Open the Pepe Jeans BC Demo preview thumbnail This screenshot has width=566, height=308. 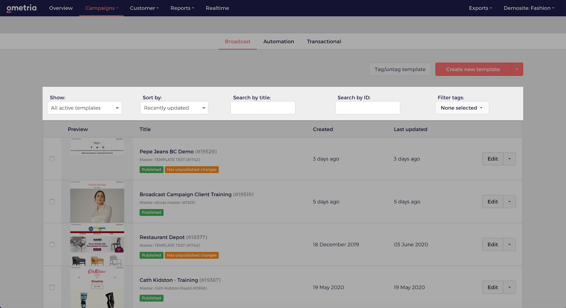coord(97,146)
